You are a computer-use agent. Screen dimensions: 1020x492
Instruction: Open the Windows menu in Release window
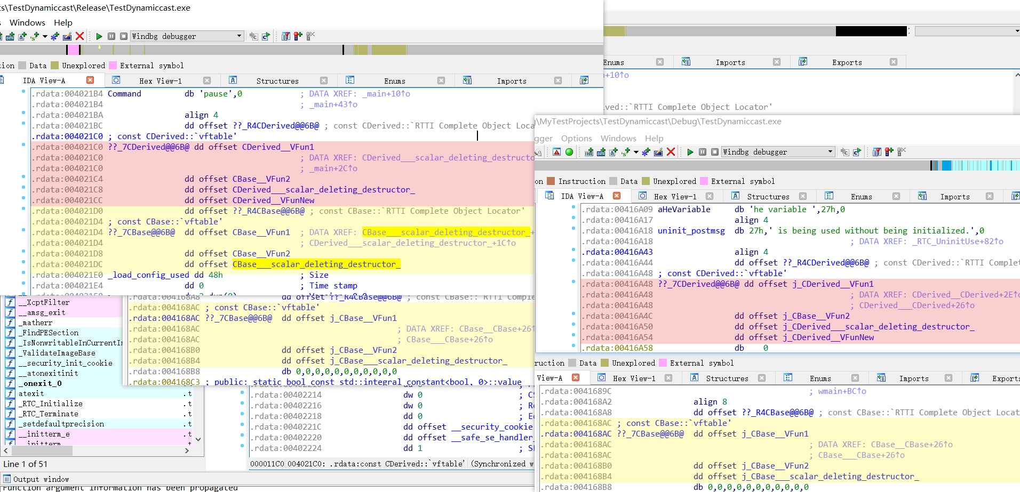pos(27,23)
